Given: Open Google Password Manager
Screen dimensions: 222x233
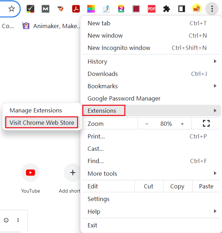Looking at the screenshot, I should 151,98.
